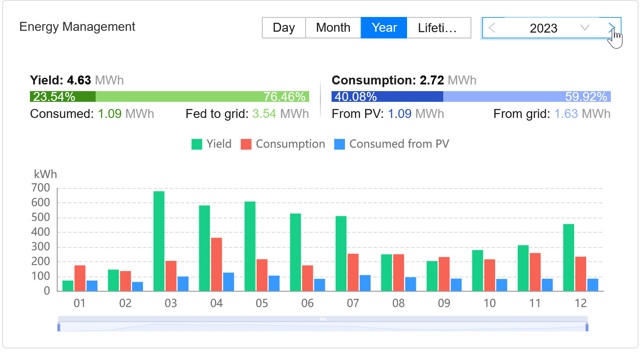This screenshot has height=352, width=643.
Task: Click the blue Consumed from PV bar for 07
Action: 365,283
